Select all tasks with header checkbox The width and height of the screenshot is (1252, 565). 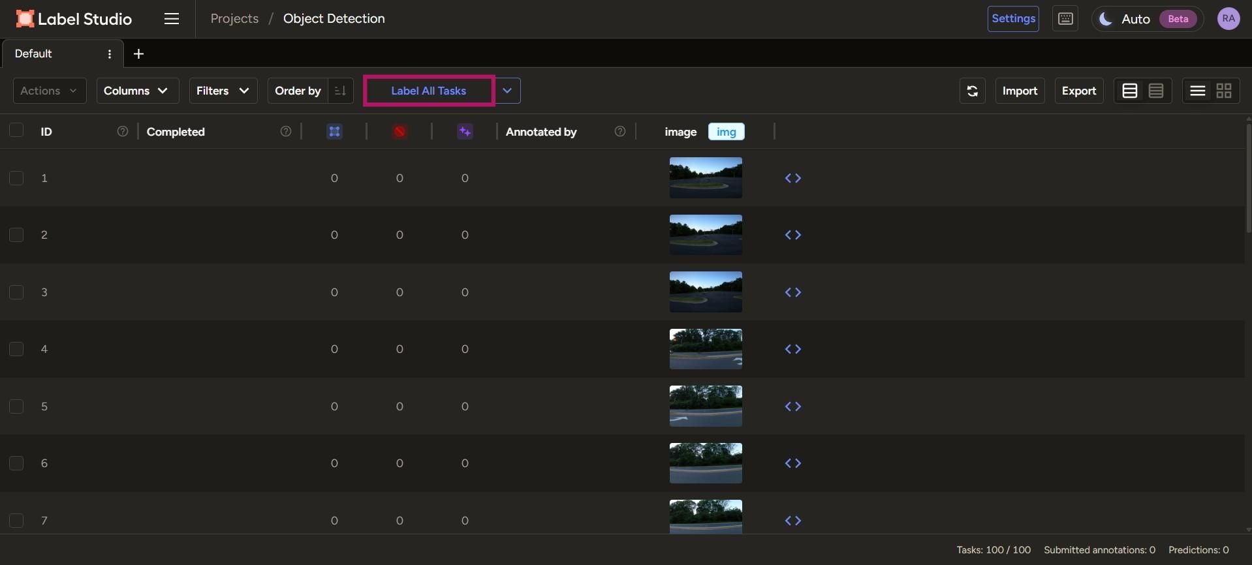(x=16, y=130)
